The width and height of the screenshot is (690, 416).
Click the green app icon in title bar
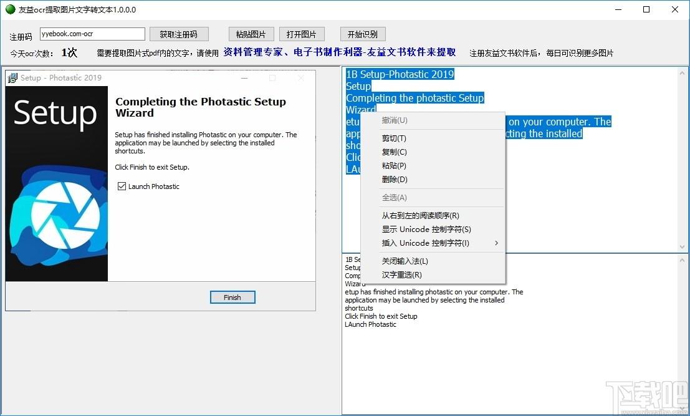10,9
